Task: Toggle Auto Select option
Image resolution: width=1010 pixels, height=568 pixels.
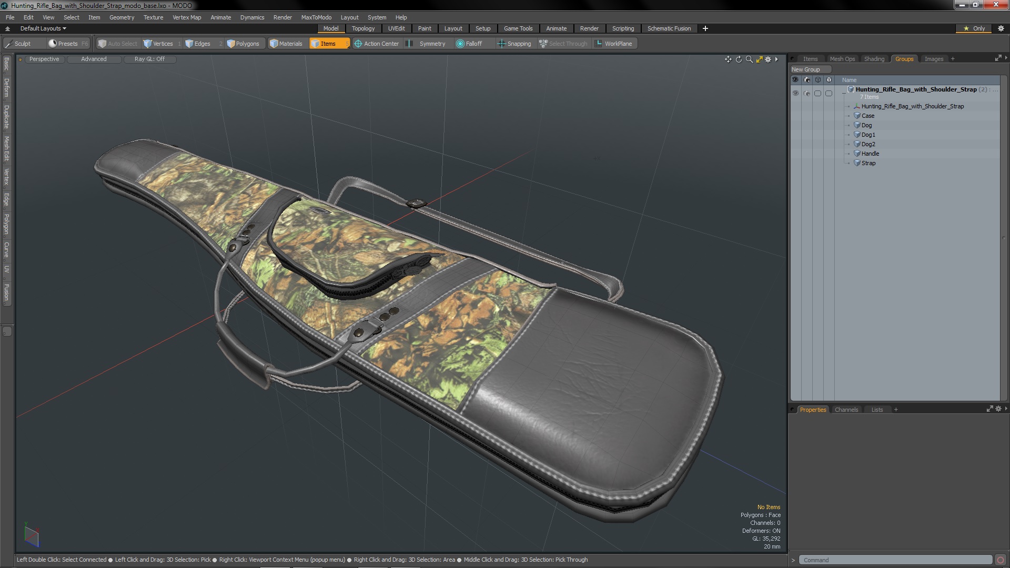Action: 117,44
